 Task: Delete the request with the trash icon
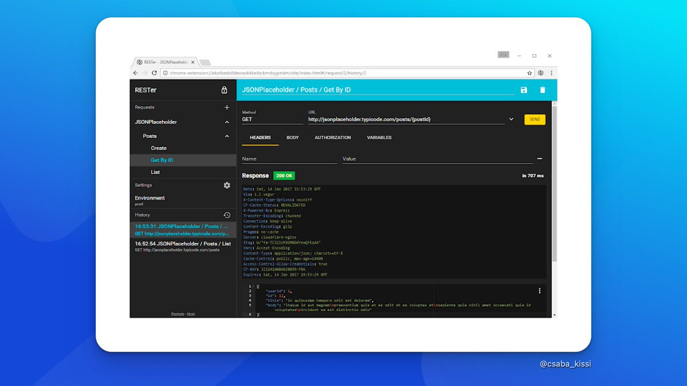pyautogui.click(x=543, y=90)
